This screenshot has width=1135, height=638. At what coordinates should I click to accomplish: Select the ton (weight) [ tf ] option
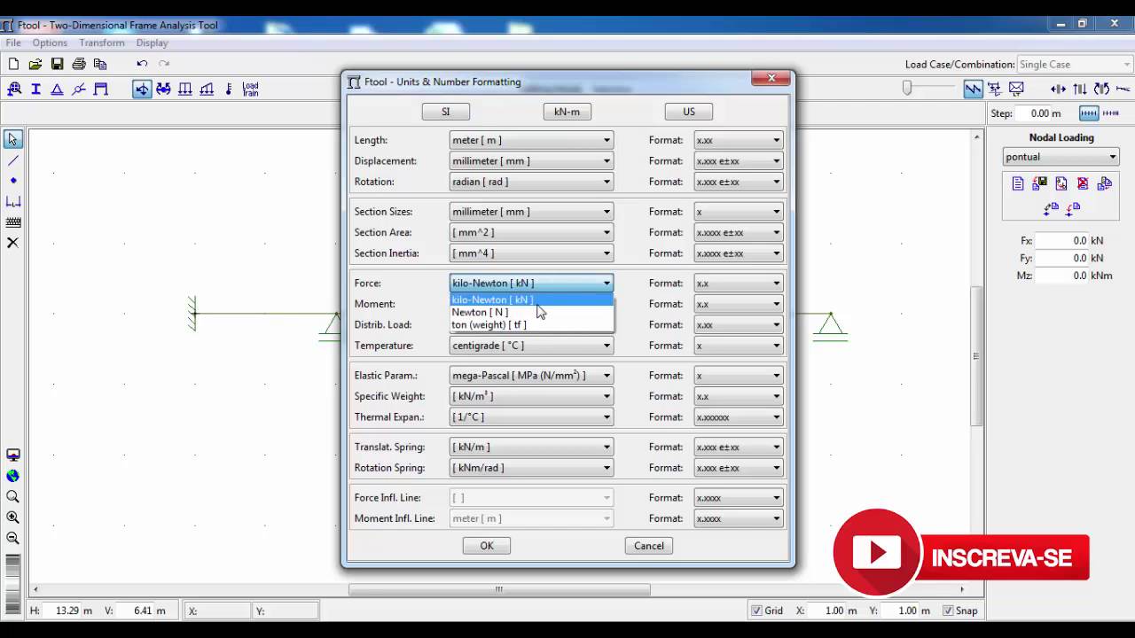coord(531,324)
